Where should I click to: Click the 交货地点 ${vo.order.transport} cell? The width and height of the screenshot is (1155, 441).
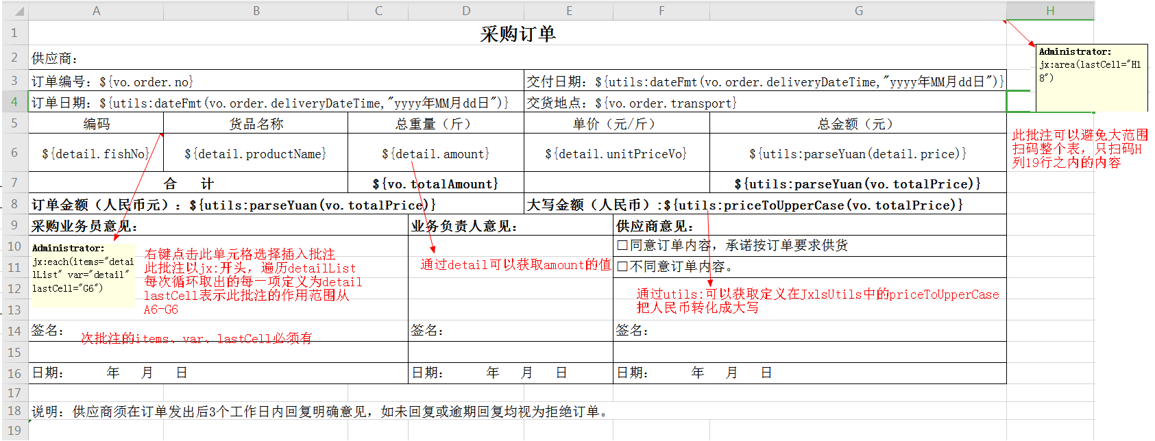pos(765,102)
